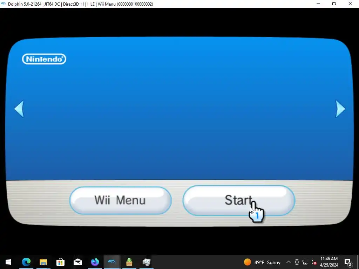359x269 pixels.
Task: Launch Microsoft Edge from the taskbar
Action: [26, 262]
